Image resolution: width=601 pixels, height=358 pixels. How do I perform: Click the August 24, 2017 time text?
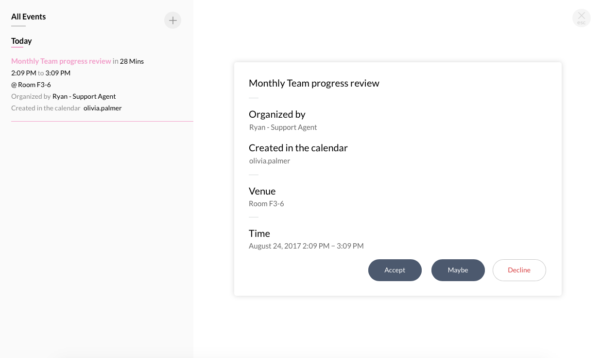(306, 246)
